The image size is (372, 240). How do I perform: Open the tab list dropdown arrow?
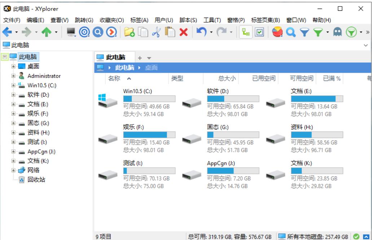click(x=149, y=58)
